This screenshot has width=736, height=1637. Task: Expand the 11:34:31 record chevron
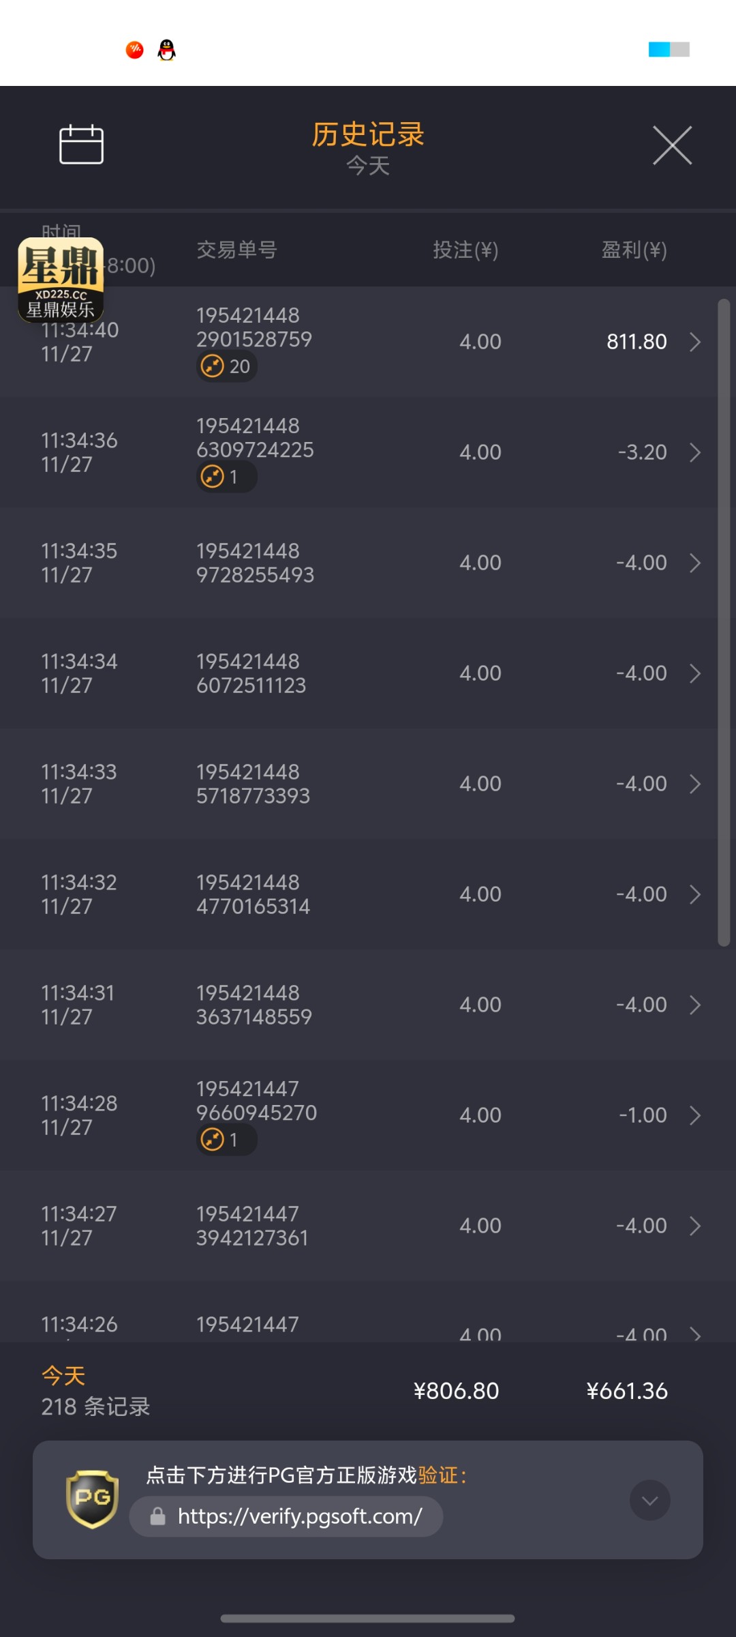[694, 1005]
